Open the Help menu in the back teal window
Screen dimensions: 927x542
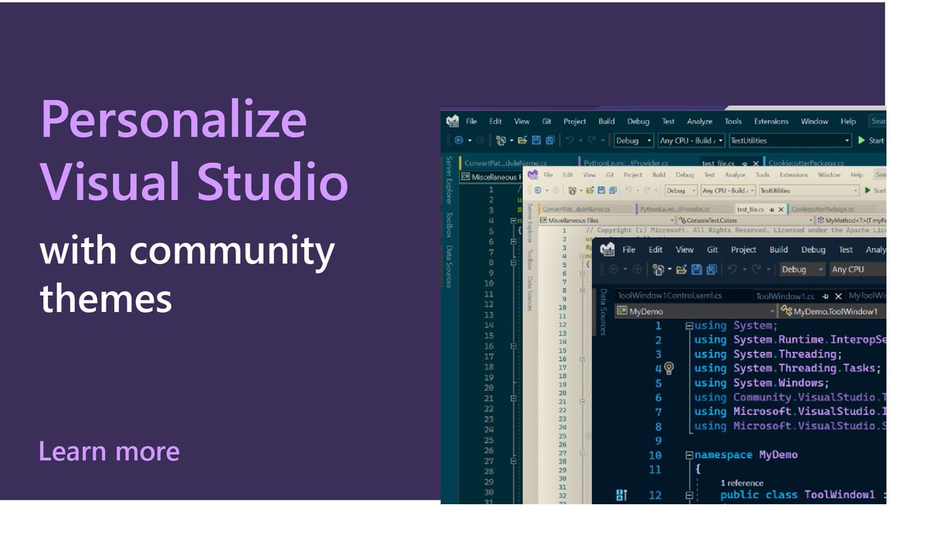[848, 121]
